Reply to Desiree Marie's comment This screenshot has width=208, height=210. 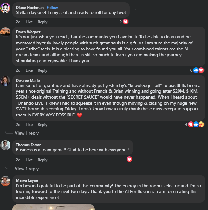pyautogui.click(x=42, y=125)
